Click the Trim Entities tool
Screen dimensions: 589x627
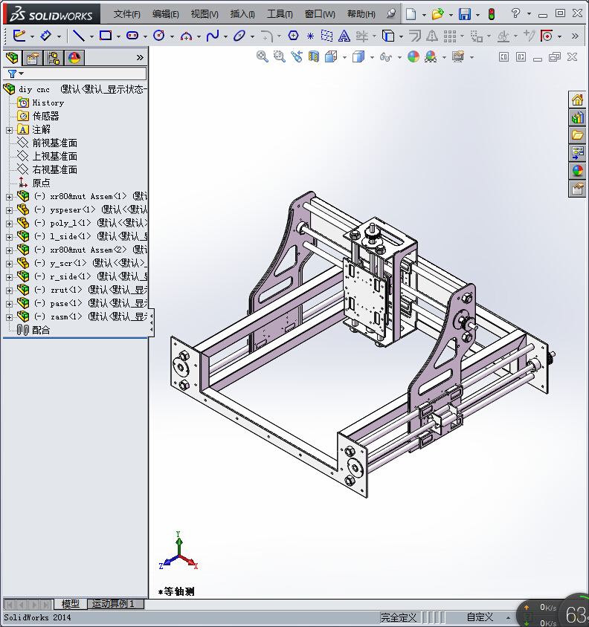pos(361,36)
